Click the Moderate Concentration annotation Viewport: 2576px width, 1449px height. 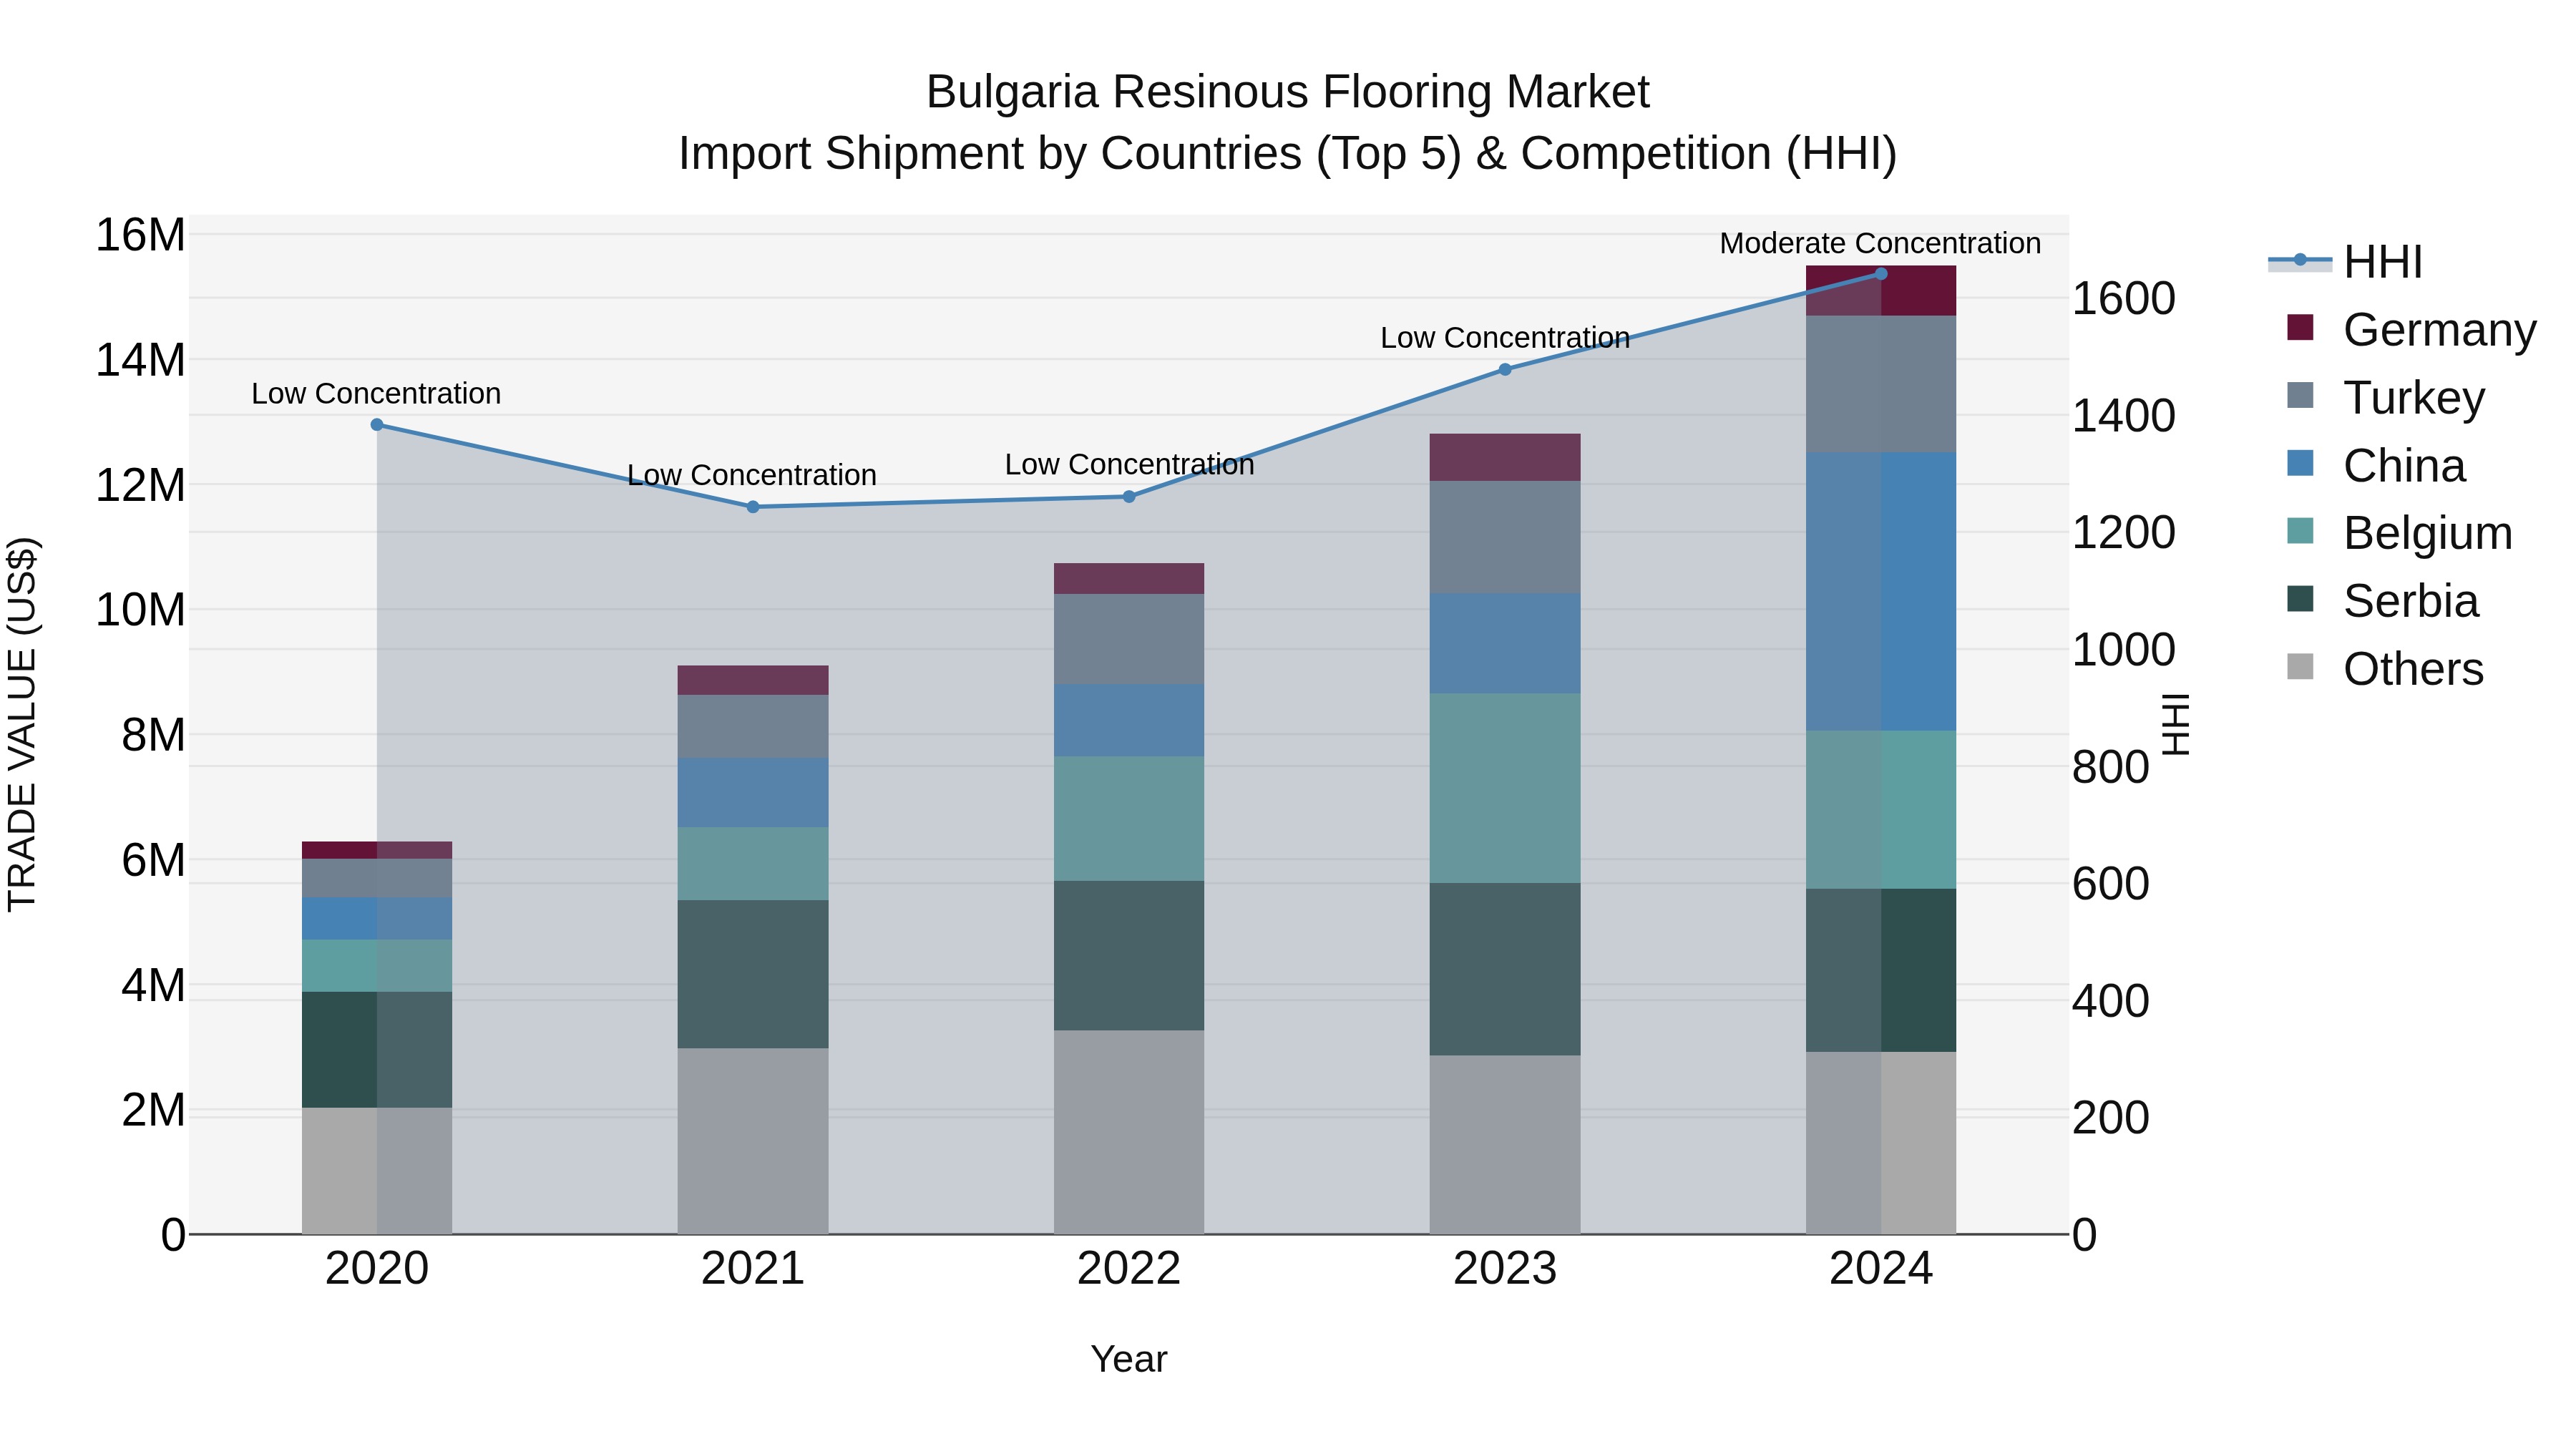[1880, 243]
